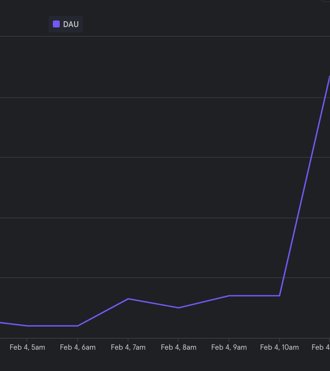
Task: Click the Feb 4, 9am axis label
Action: (x=229, y=347)
